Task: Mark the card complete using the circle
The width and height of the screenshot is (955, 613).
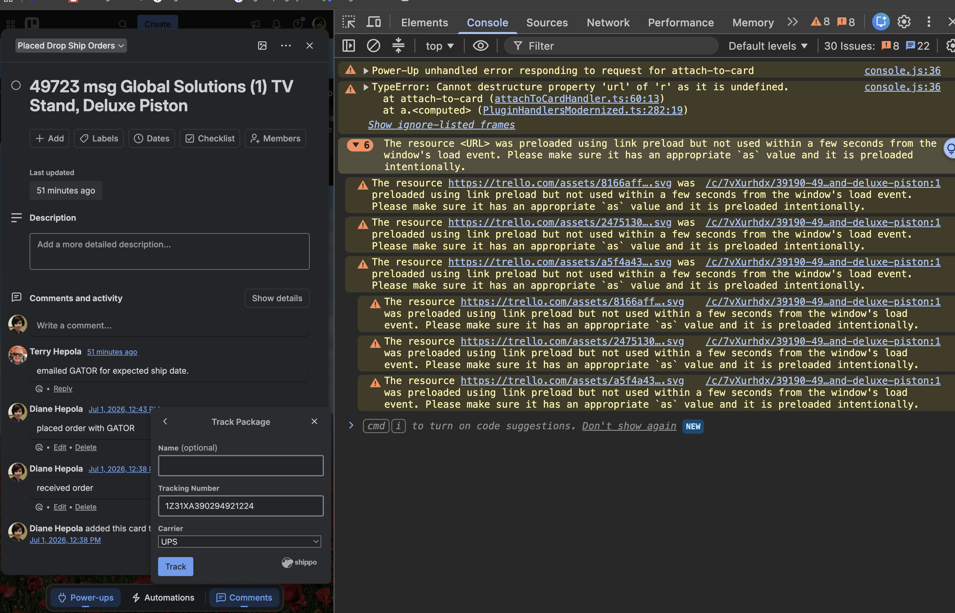Action: tap(16, 86)
